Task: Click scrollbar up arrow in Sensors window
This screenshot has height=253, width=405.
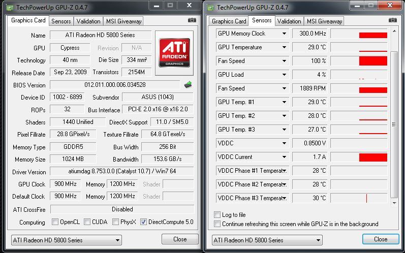Action: (394, 31)
